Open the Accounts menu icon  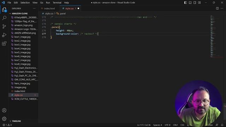coord(4,110)
